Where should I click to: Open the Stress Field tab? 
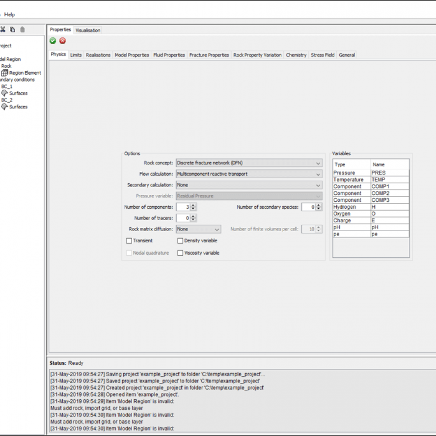(323, 55)
